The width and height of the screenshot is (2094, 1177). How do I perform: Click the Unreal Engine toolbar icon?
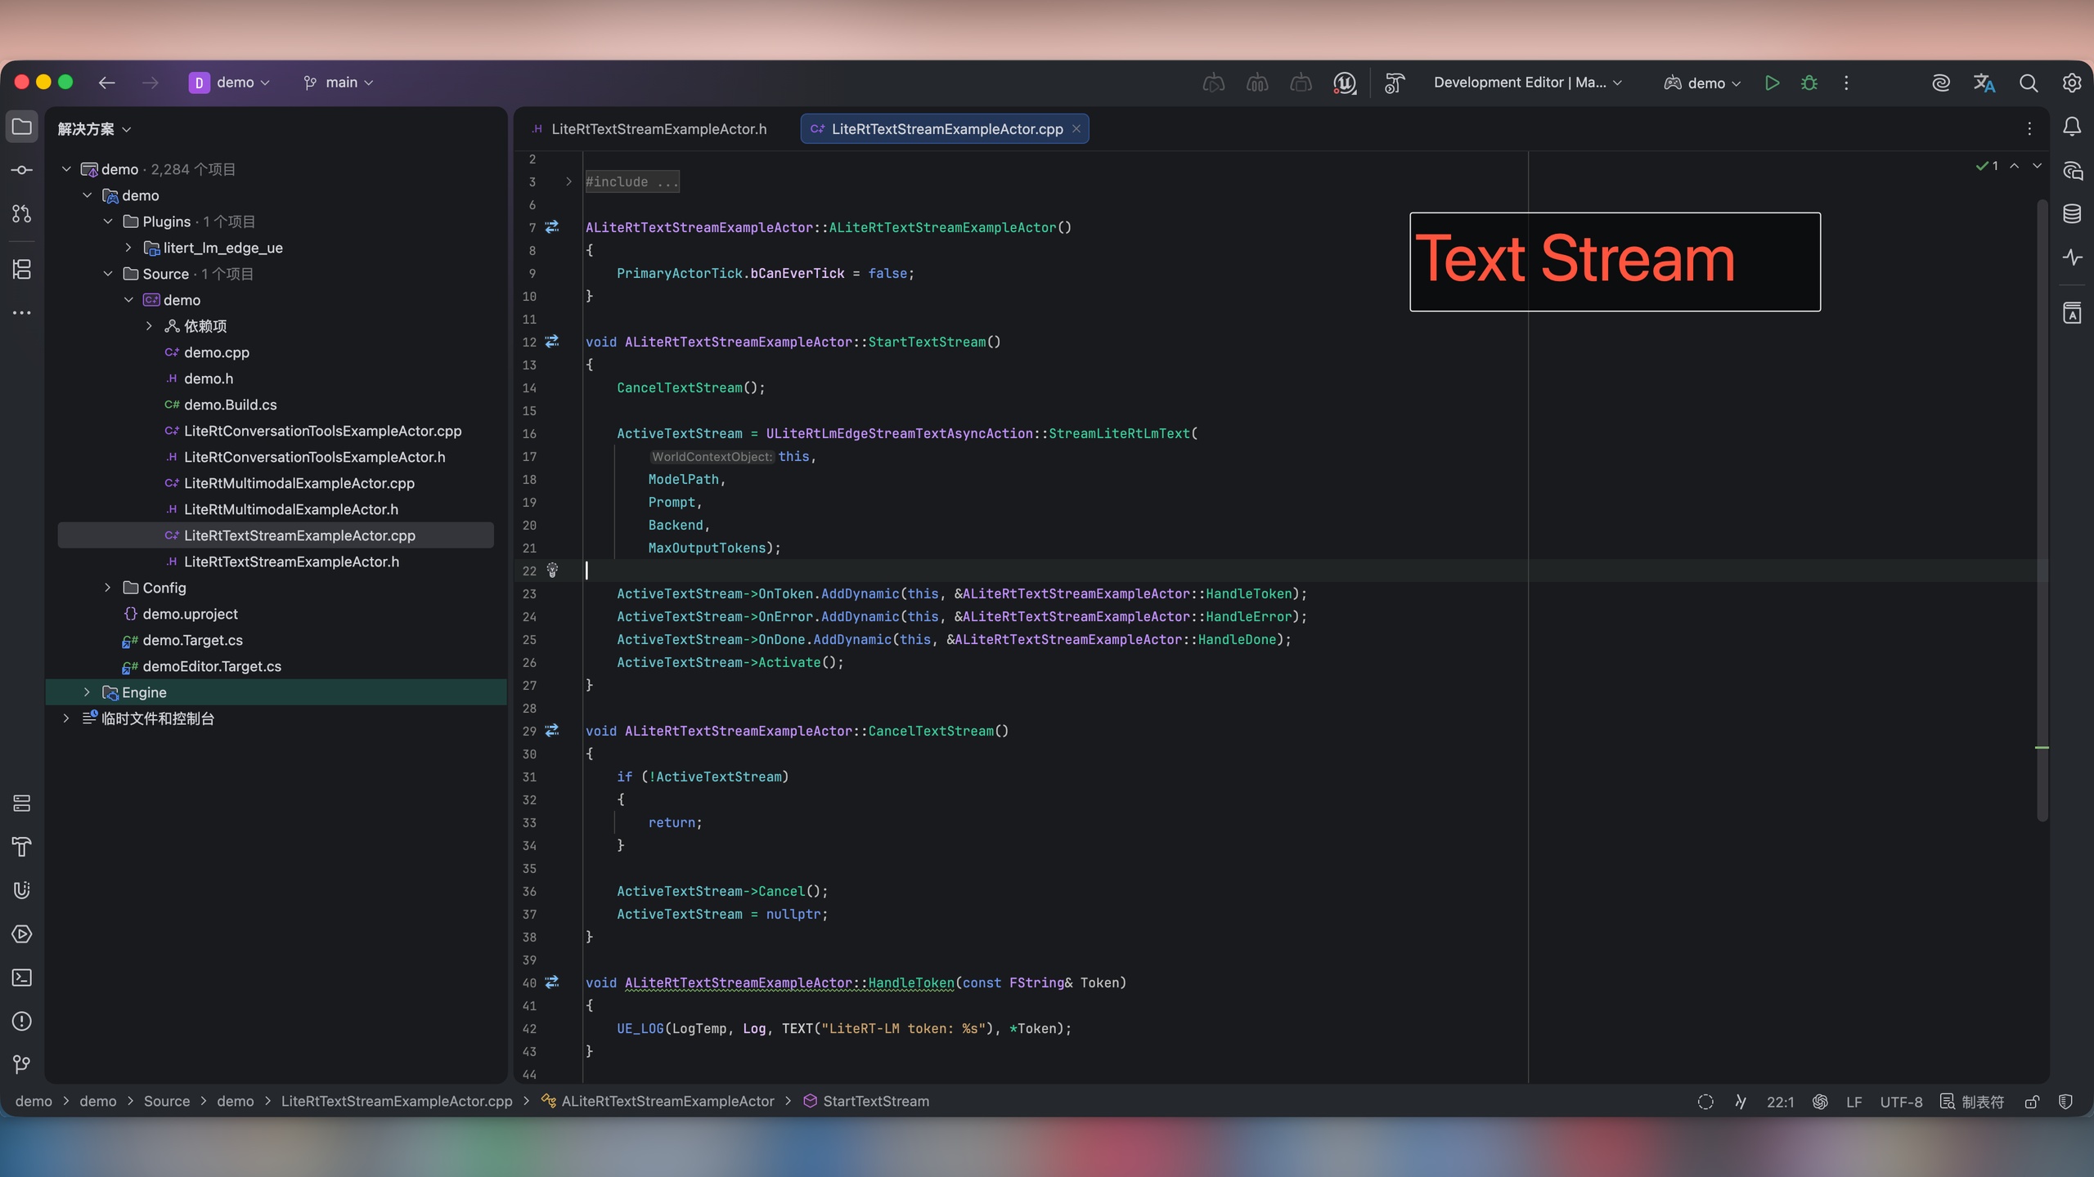click(1345, 83)
